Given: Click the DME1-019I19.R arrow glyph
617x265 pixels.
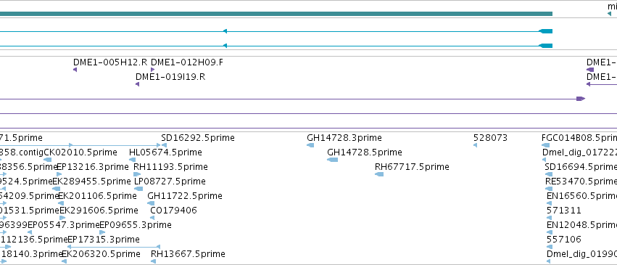Looking at the screenshot, I should click(137, 84).
